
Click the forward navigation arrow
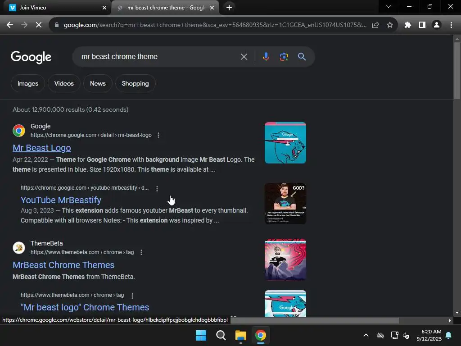[x=24, y=25]
